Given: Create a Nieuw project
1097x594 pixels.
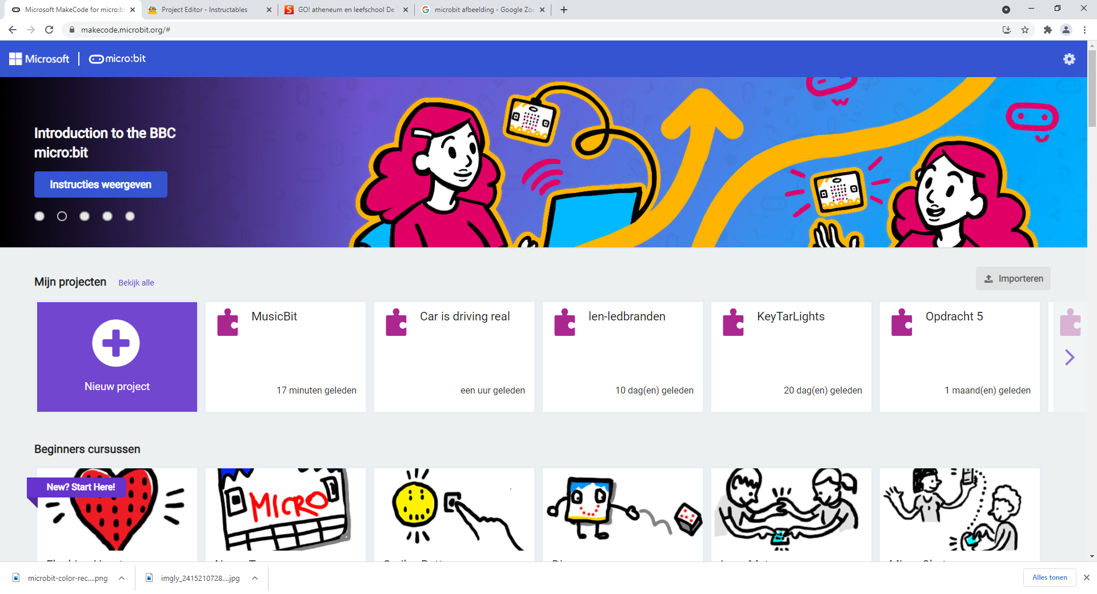Looking at the screenshot, I should 117,357.
